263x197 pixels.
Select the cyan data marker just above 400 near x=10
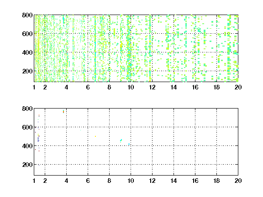[129, 144]
